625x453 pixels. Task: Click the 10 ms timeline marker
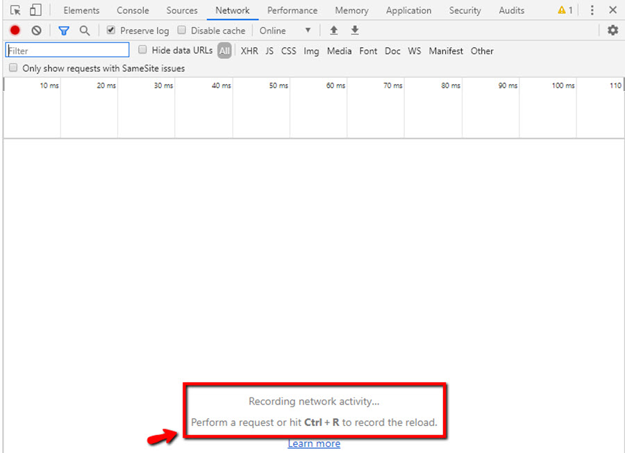tap(49, 85)
